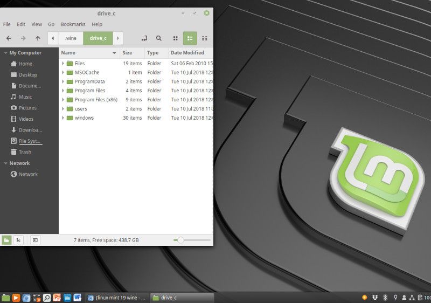The image size is (431, 303).
Task: Show places view in the sidebar
Action: [6, 240]
